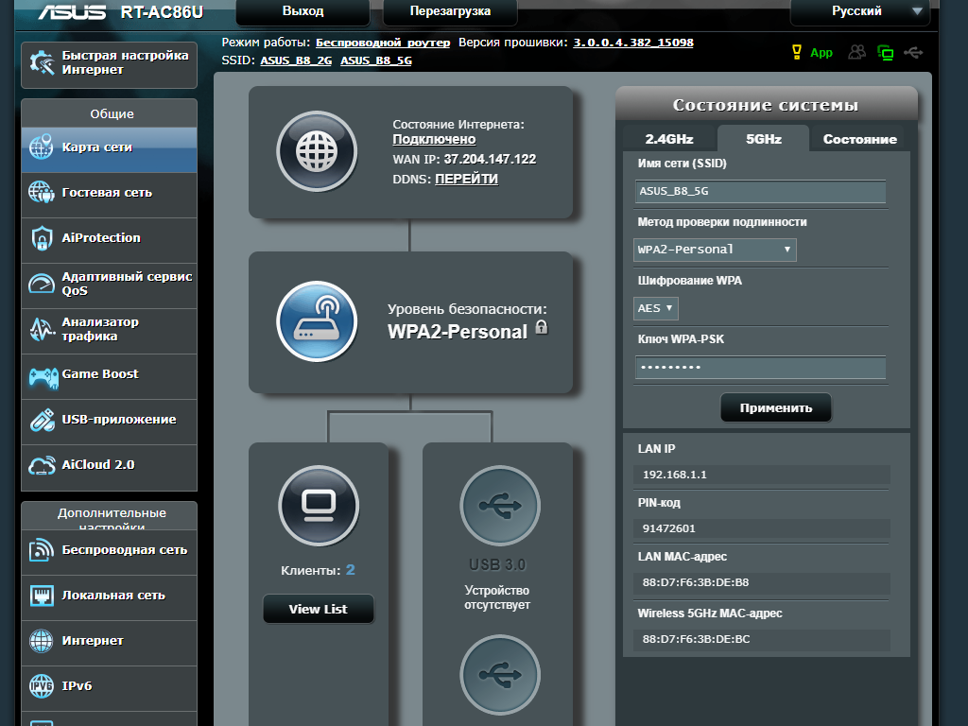Switch to the Состояние tab
Viewport: 968px width, 726px height.
tap(860, 139)
